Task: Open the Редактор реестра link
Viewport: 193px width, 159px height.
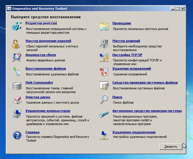Action: (x=41, y=23)
